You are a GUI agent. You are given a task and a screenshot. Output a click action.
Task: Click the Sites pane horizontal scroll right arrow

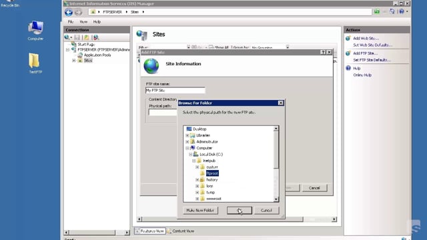(334, 219)
